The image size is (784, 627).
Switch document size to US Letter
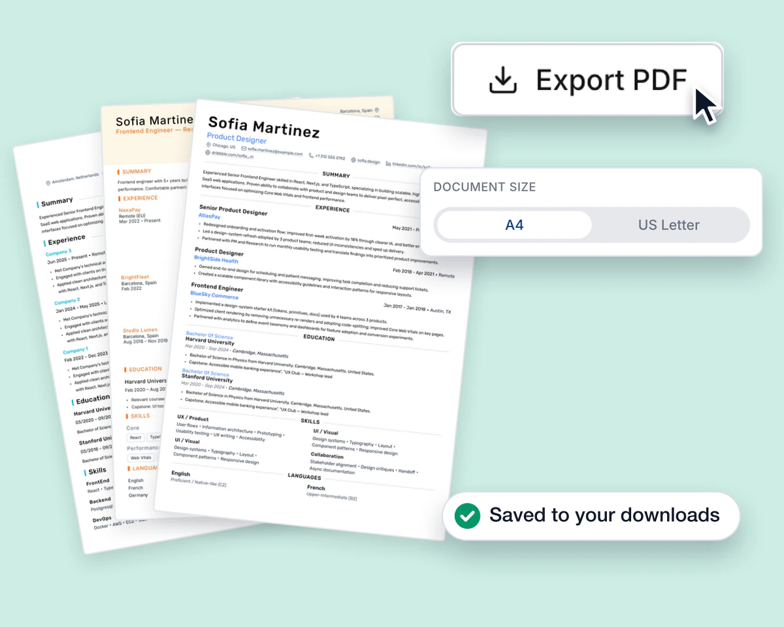pyautogui.click(x=668, y=225)
